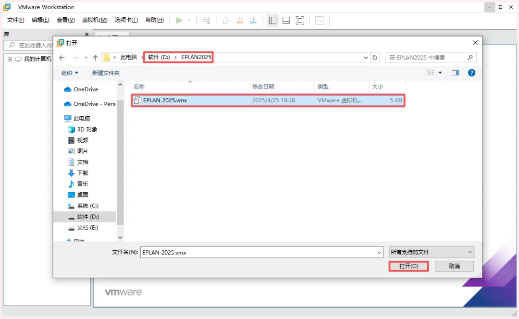The image size is (519, 319).
Task: Open power options arrow beside play icon
Action: pos(189,21)
